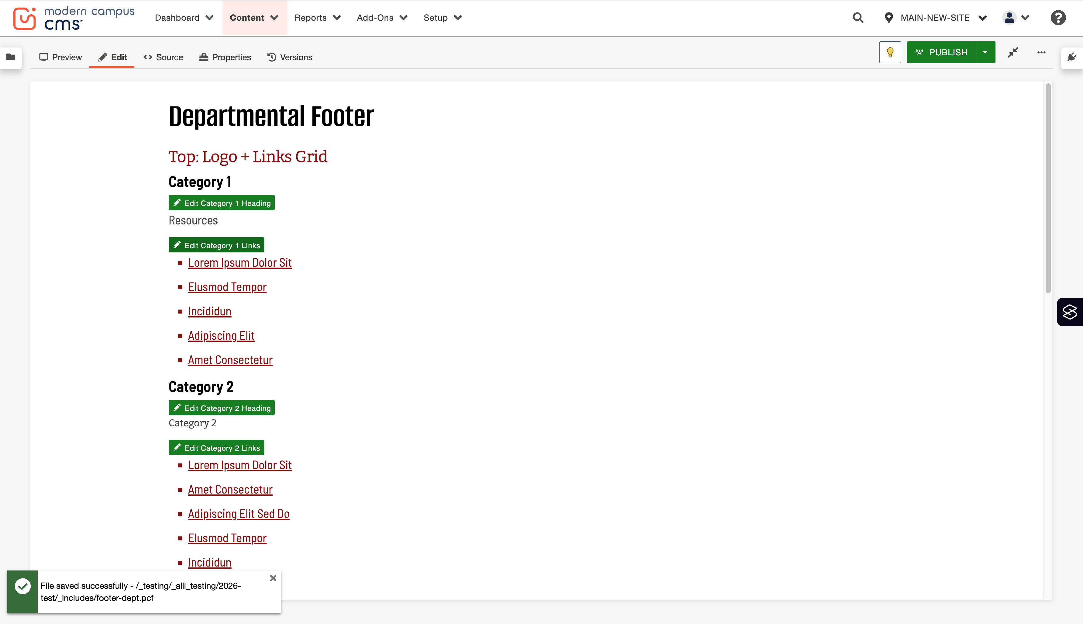Open the black floating widget icon

point(1070,312)
